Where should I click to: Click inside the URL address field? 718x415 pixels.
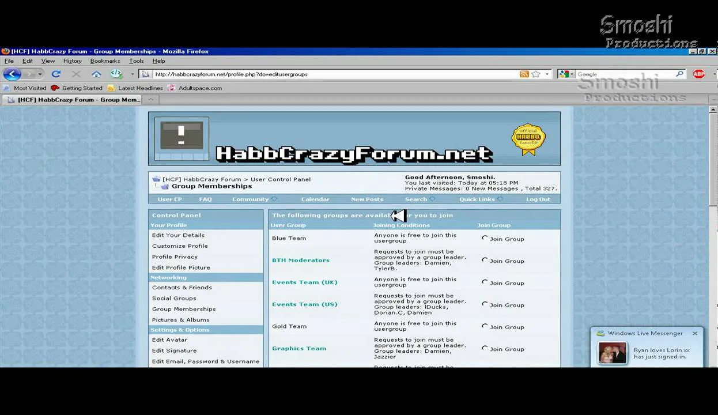coord(334,74)
